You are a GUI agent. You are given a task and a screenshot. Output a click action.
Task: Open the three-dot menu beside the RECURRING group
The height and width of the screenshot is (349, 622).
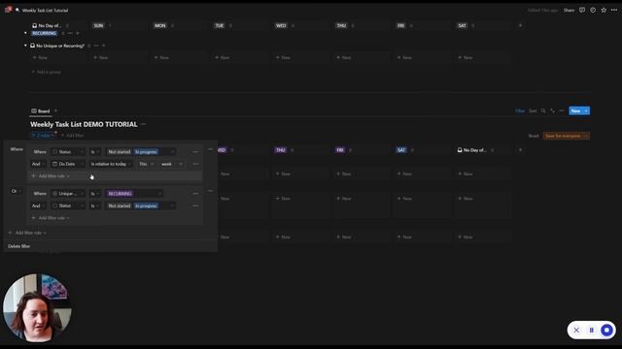(70, 33)
